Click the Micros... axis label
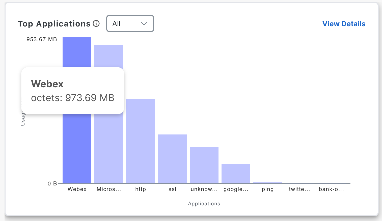Image resolution: width=382 pixels, height=221 pixels. (109, 189)
